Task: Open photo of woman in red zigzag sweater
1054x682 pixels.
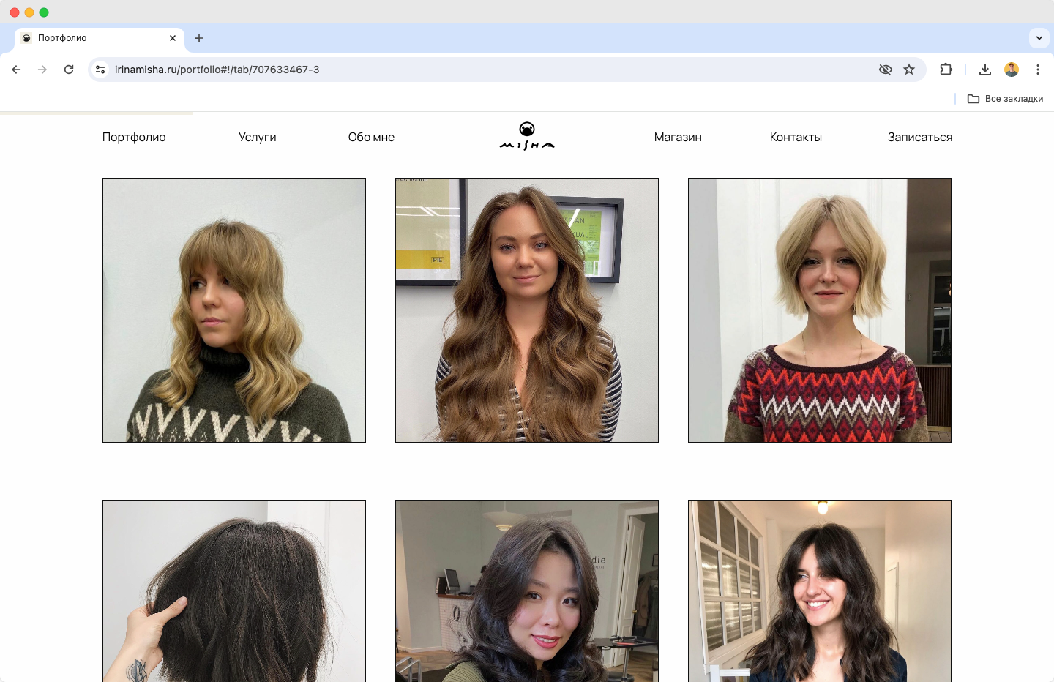Action: (x=820, y=310)
